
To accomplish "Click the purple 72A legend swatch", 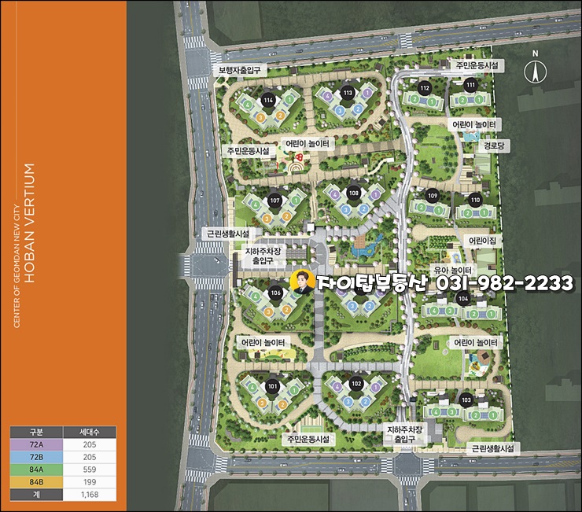I will (x=36, y=444).
